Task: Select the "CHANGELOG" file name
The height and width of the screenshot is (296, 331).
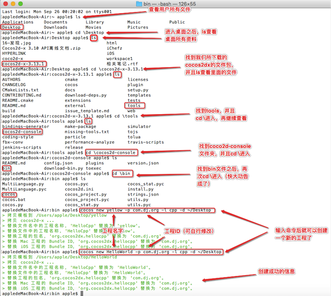Action: click(14, 85)
